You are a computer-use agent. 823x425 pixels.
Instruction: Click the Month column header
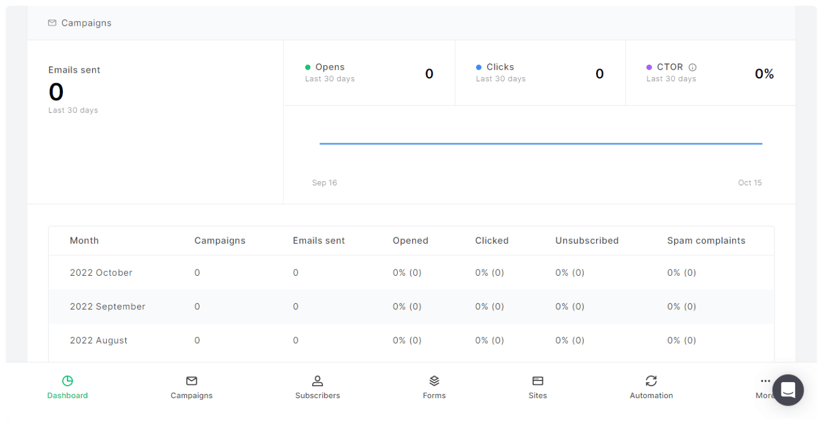click(x=84, y=241)
